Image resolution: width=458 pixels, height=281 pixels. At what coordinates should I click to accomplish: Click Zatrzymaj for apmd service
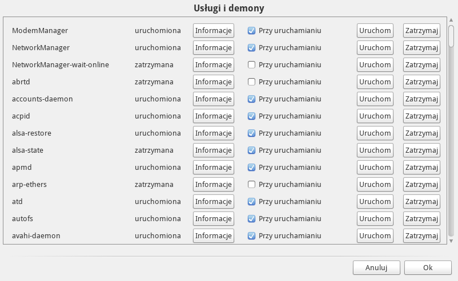421,168
